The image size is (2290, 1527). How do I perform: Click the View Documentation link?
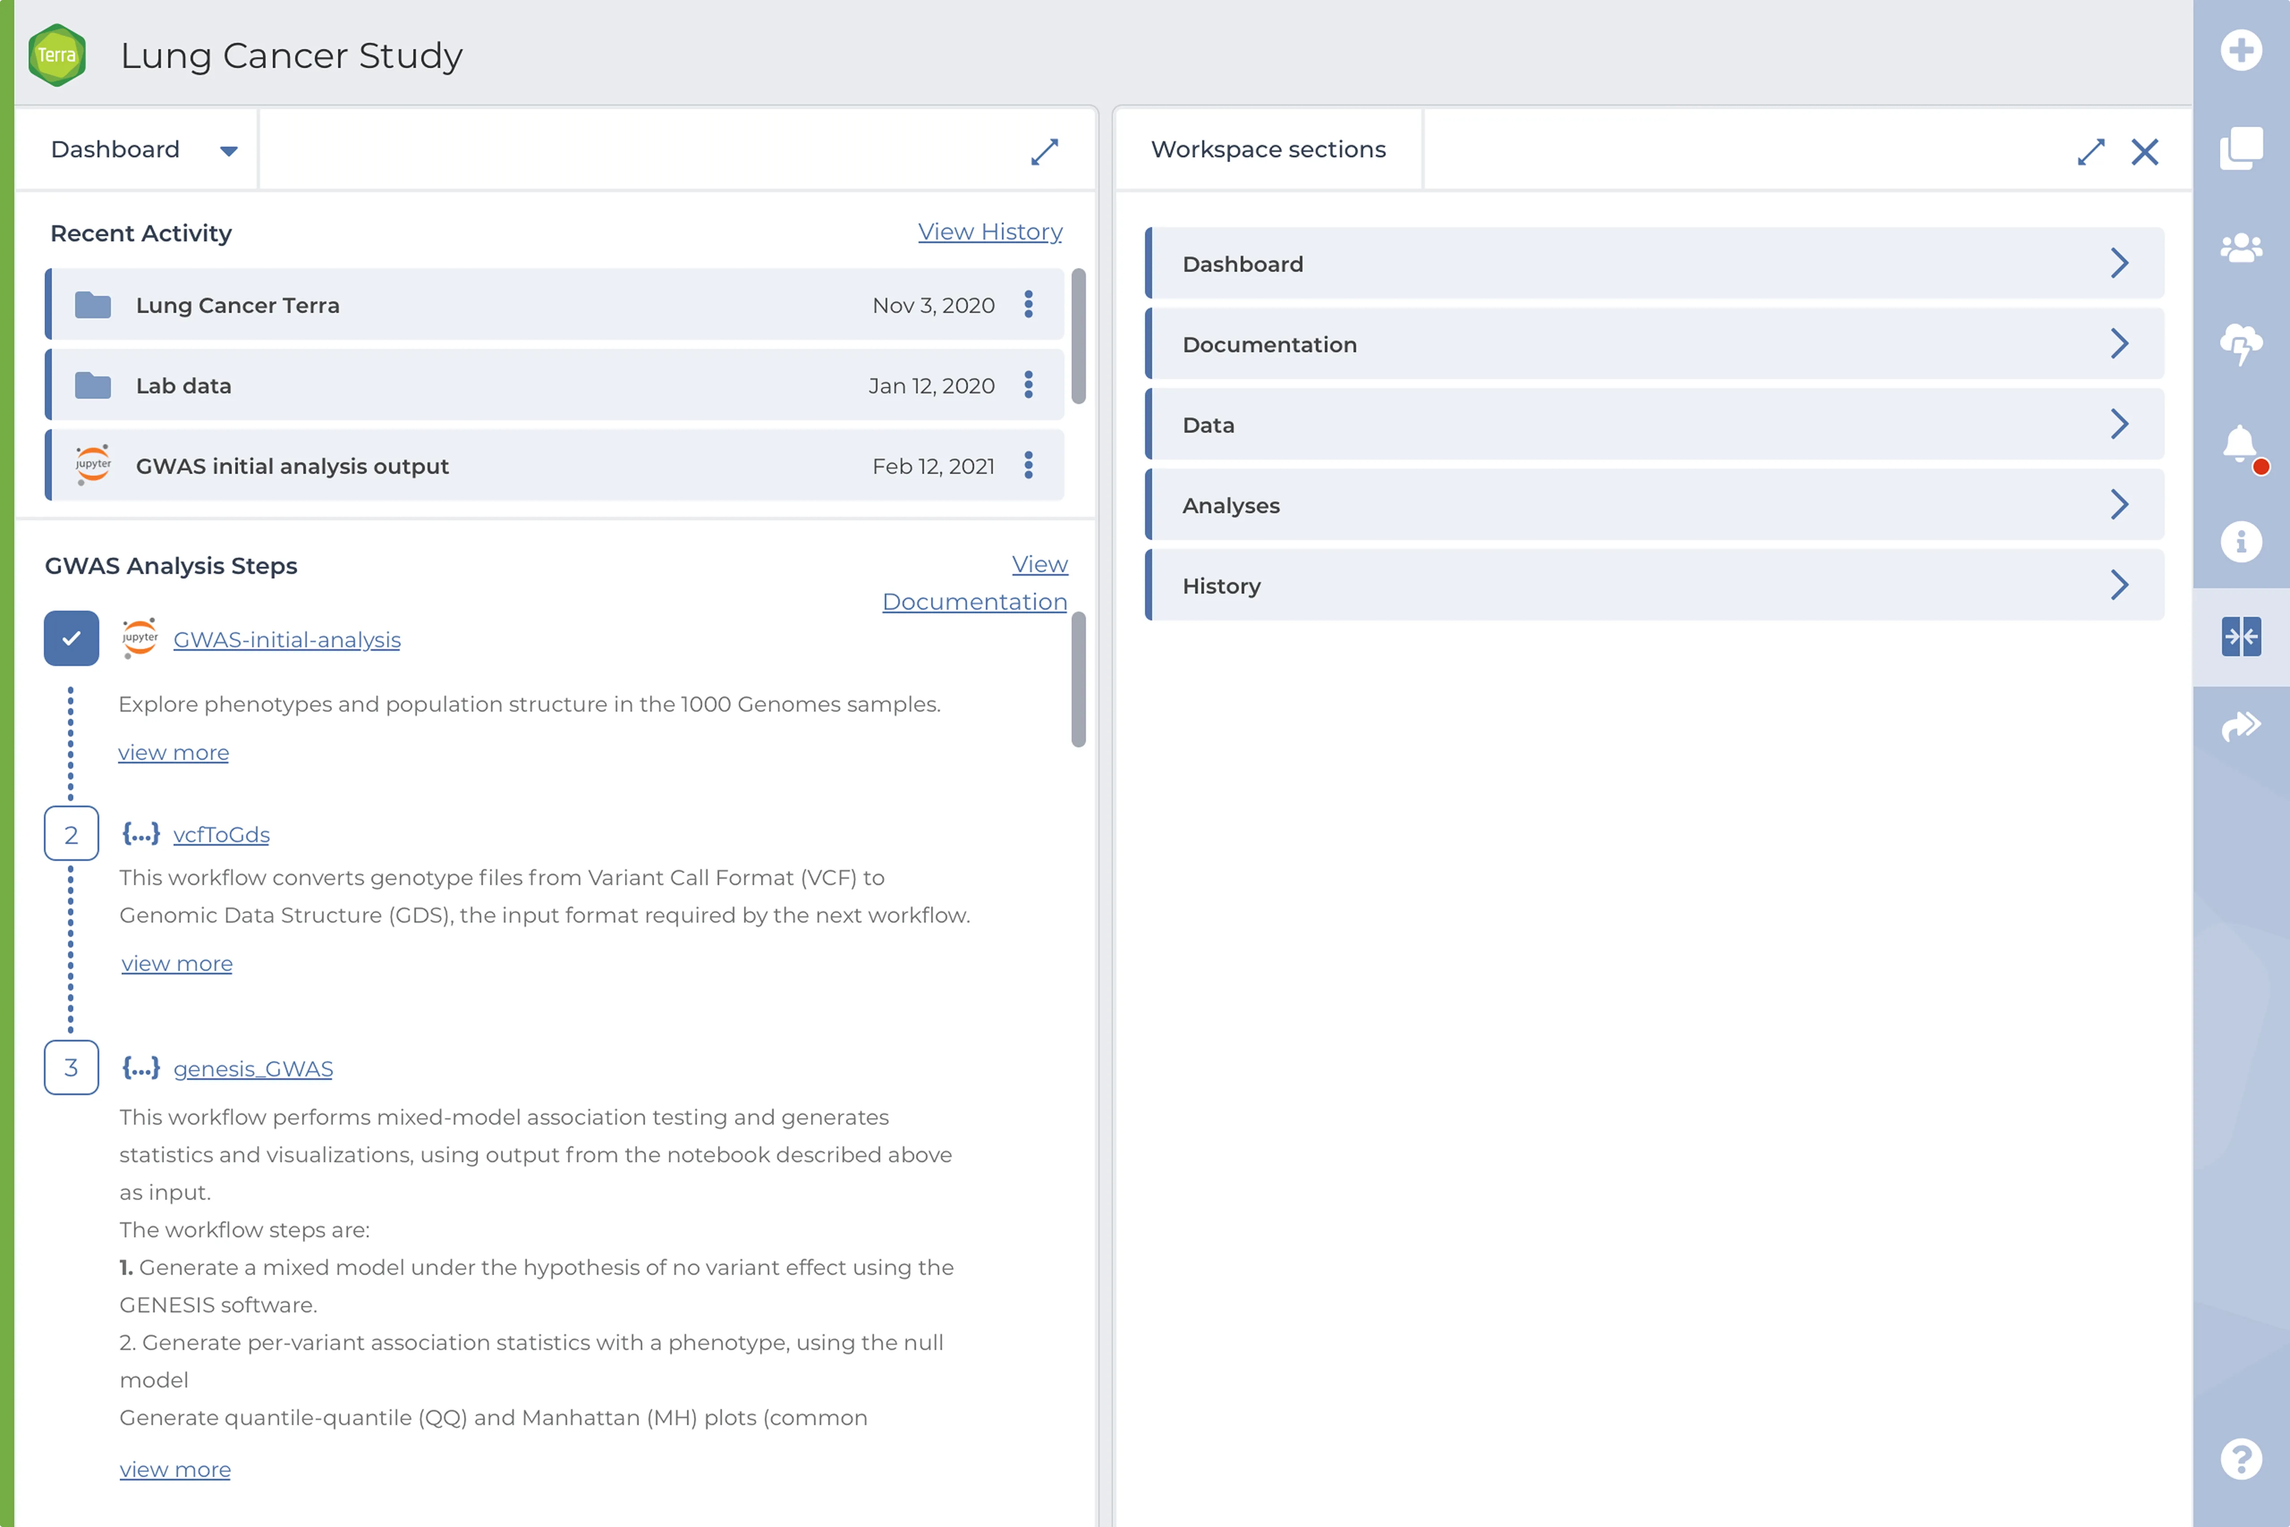coord(975,582)
